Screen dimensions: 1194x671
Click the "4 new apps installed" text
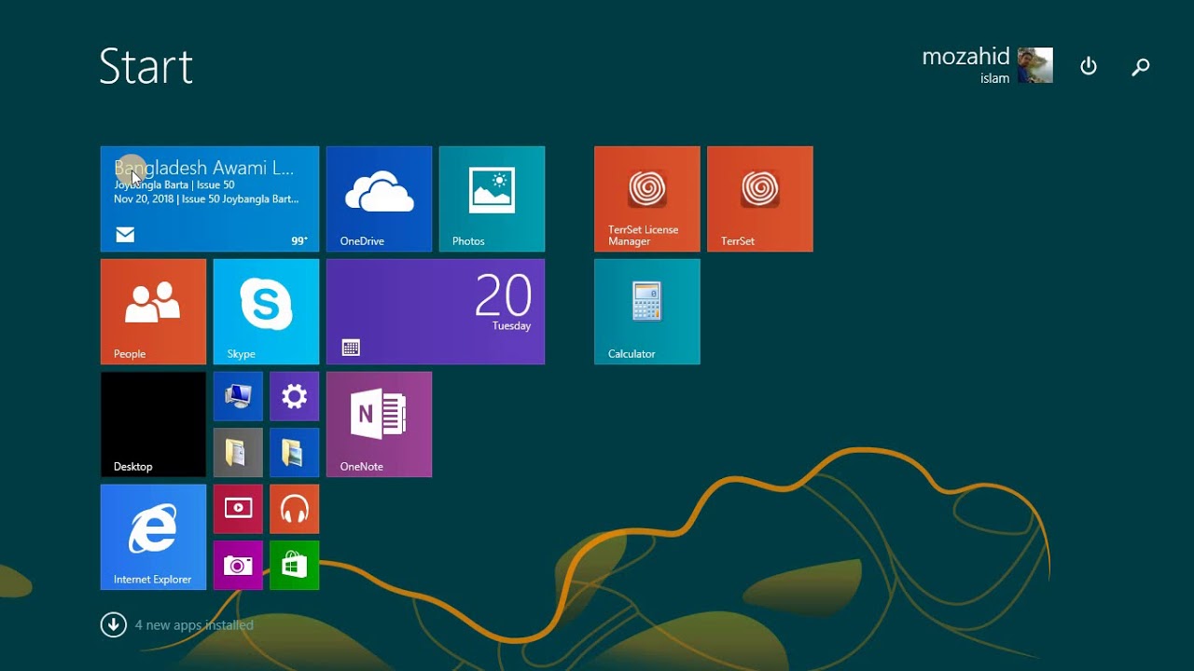point(194,625)
